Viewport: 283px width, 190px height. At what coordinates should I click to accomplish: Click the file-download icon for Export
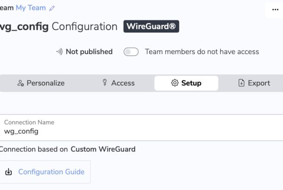click(241, 83)
